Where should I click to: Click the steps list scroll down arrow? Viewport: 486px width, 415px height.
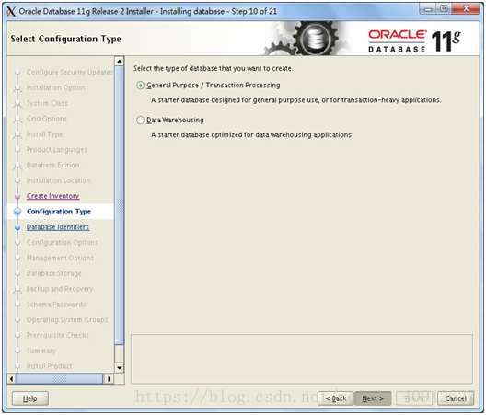pos(120,368)
